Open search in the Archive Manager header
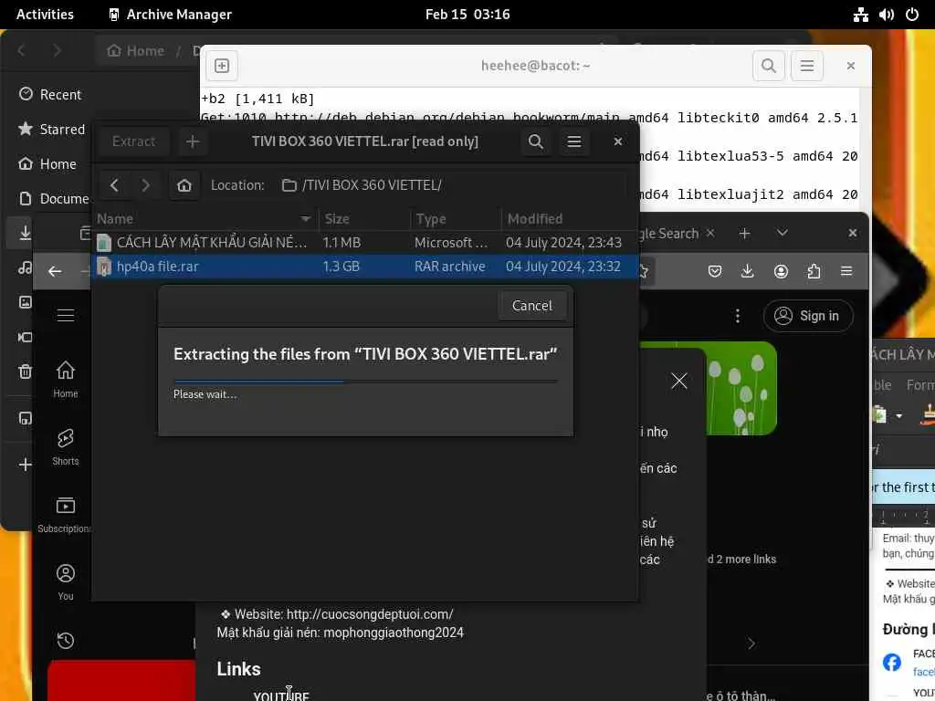 [535, 141]
